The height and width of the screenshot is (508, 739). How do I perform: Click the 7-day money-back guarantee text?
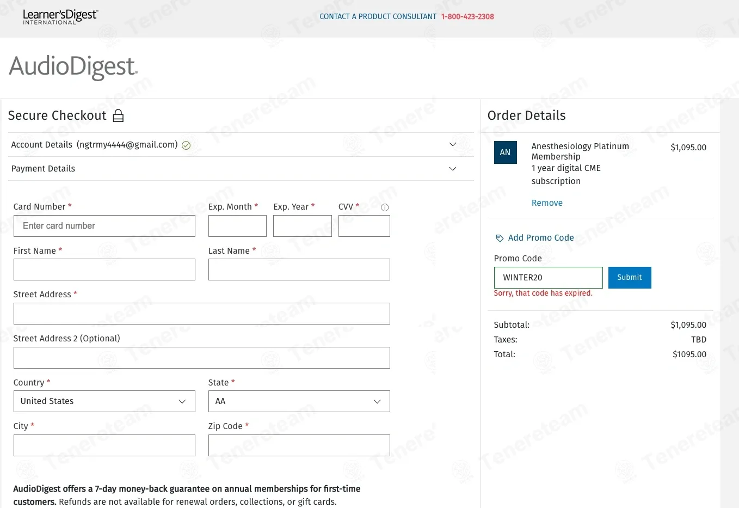tap(187, 495)
